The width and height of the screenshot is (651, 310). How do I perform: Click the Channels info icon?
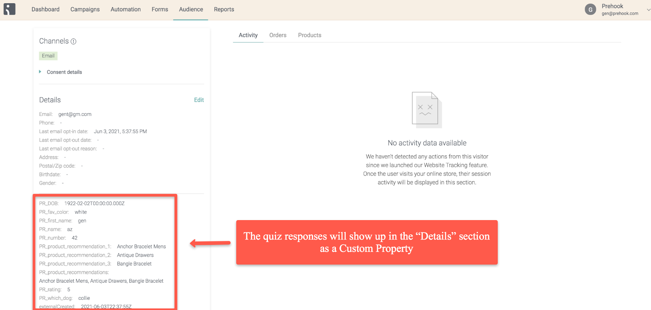(74, 41)
